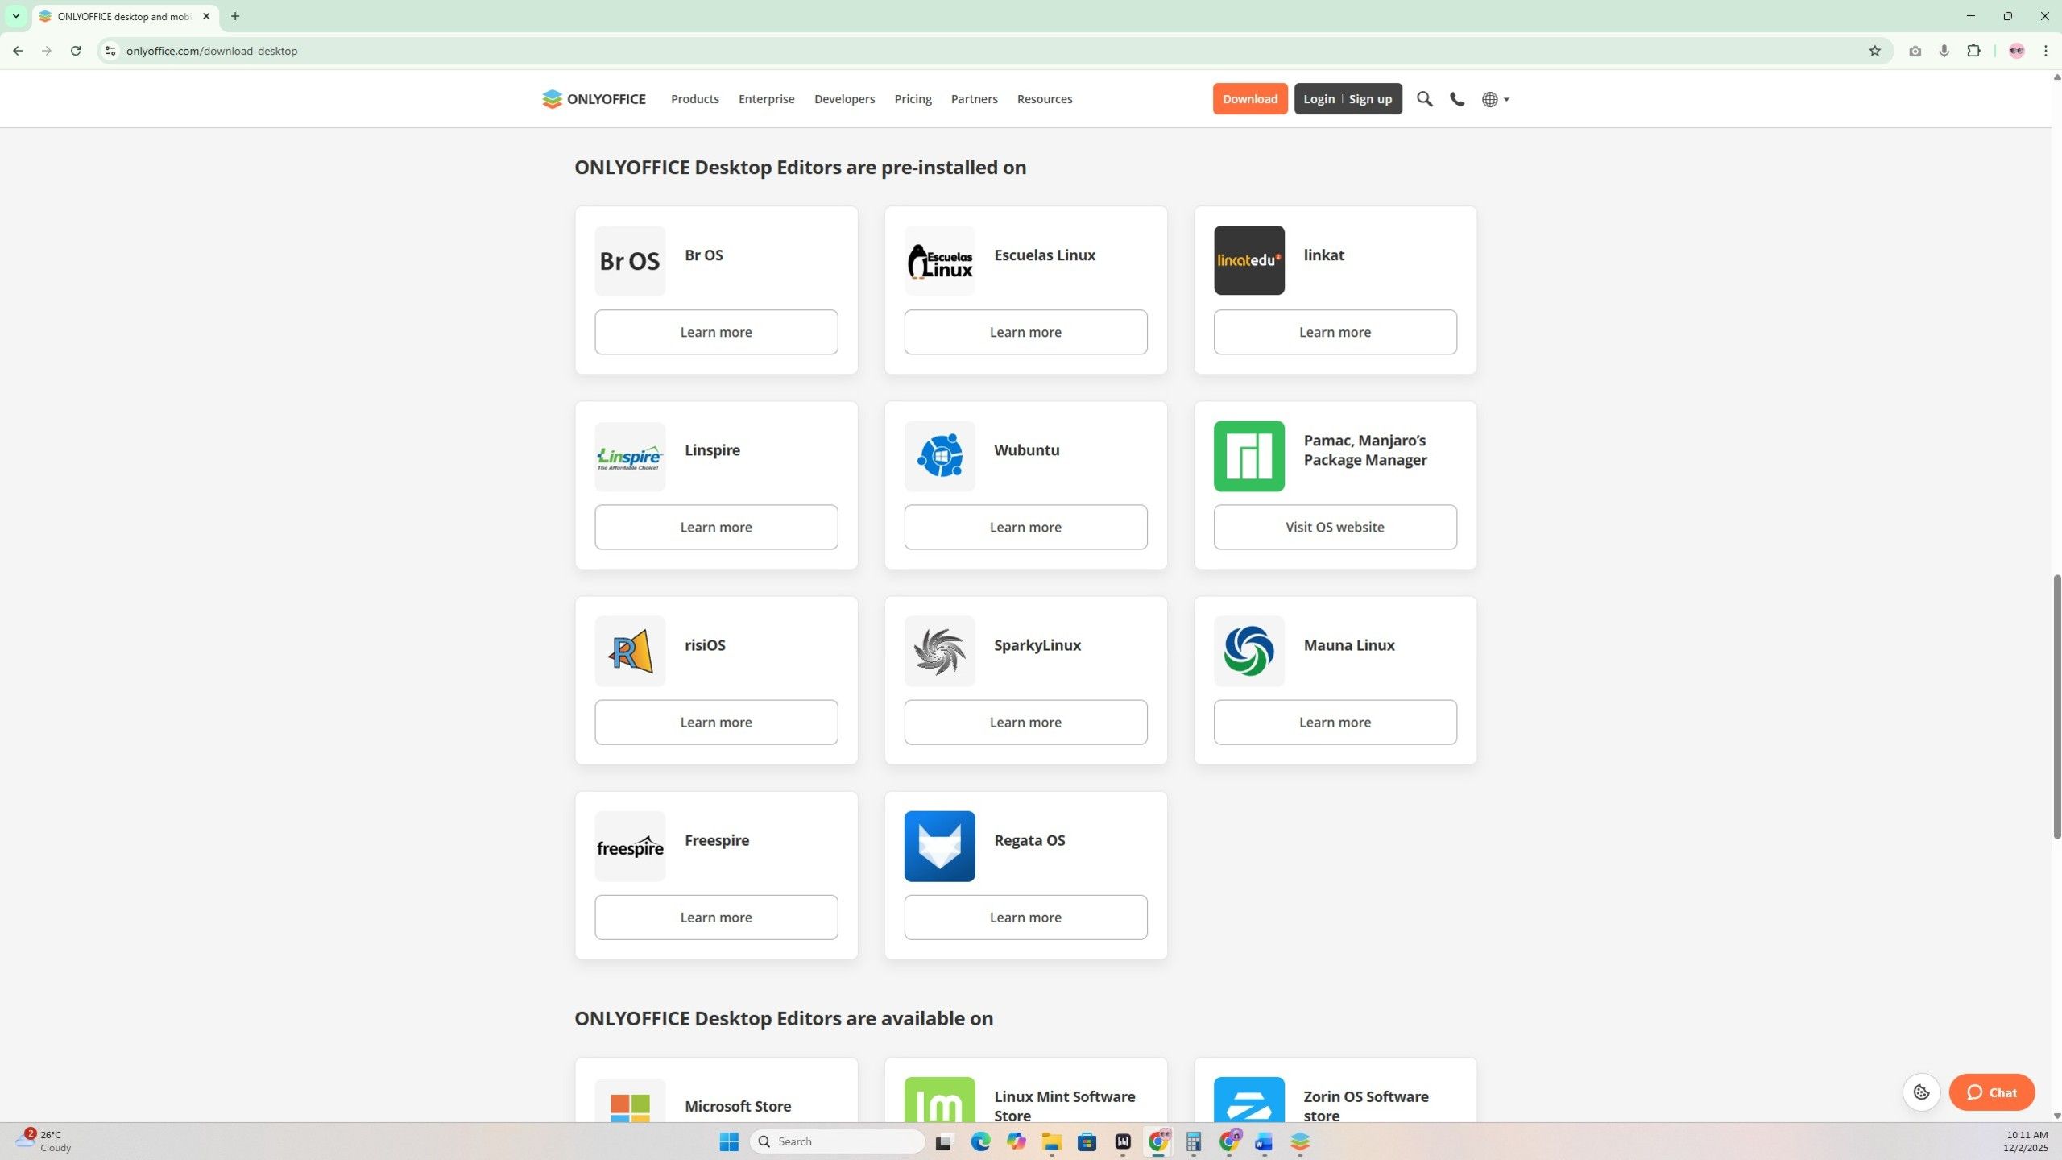
Task: Click the Sign up link
Action: pos(1370,99)
